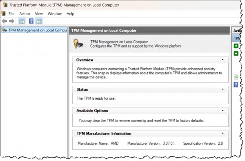Toggle the Show/Hide Console Tree icon
Screen dimensions: 245x161
coord(22,21)
